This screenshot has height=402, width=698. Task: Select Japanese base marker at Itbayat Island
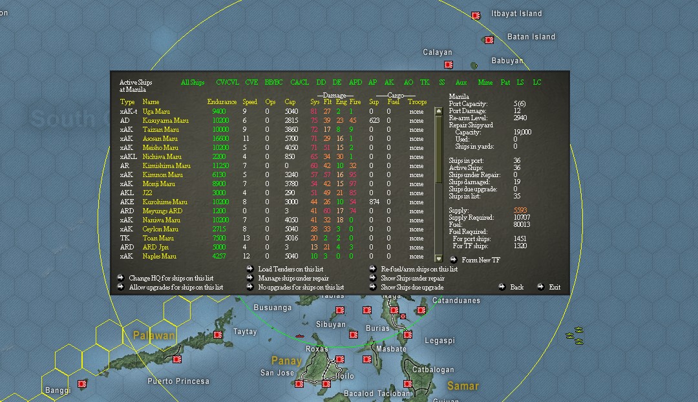(476, 16)
